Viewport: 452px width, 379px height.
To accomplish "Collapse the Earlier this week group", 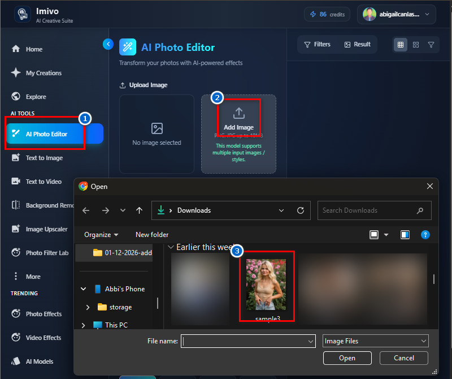I will [x=171, y=247].
